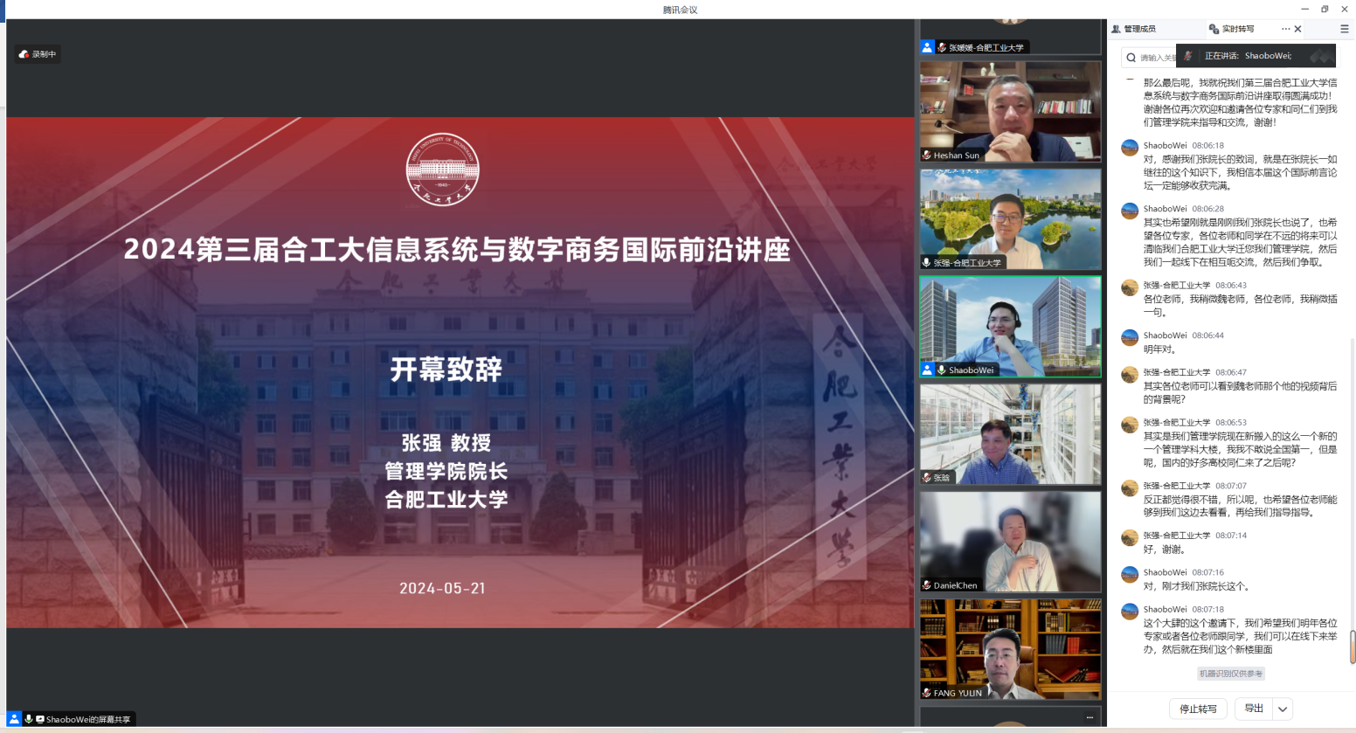Open the three-dots menu on transcription tab

(1285, 29)
